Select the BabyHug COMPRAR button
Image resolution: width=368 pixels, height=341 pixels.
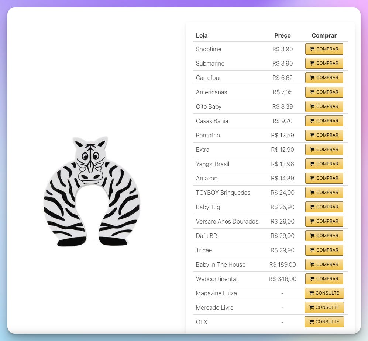click(x=324, y=207)
